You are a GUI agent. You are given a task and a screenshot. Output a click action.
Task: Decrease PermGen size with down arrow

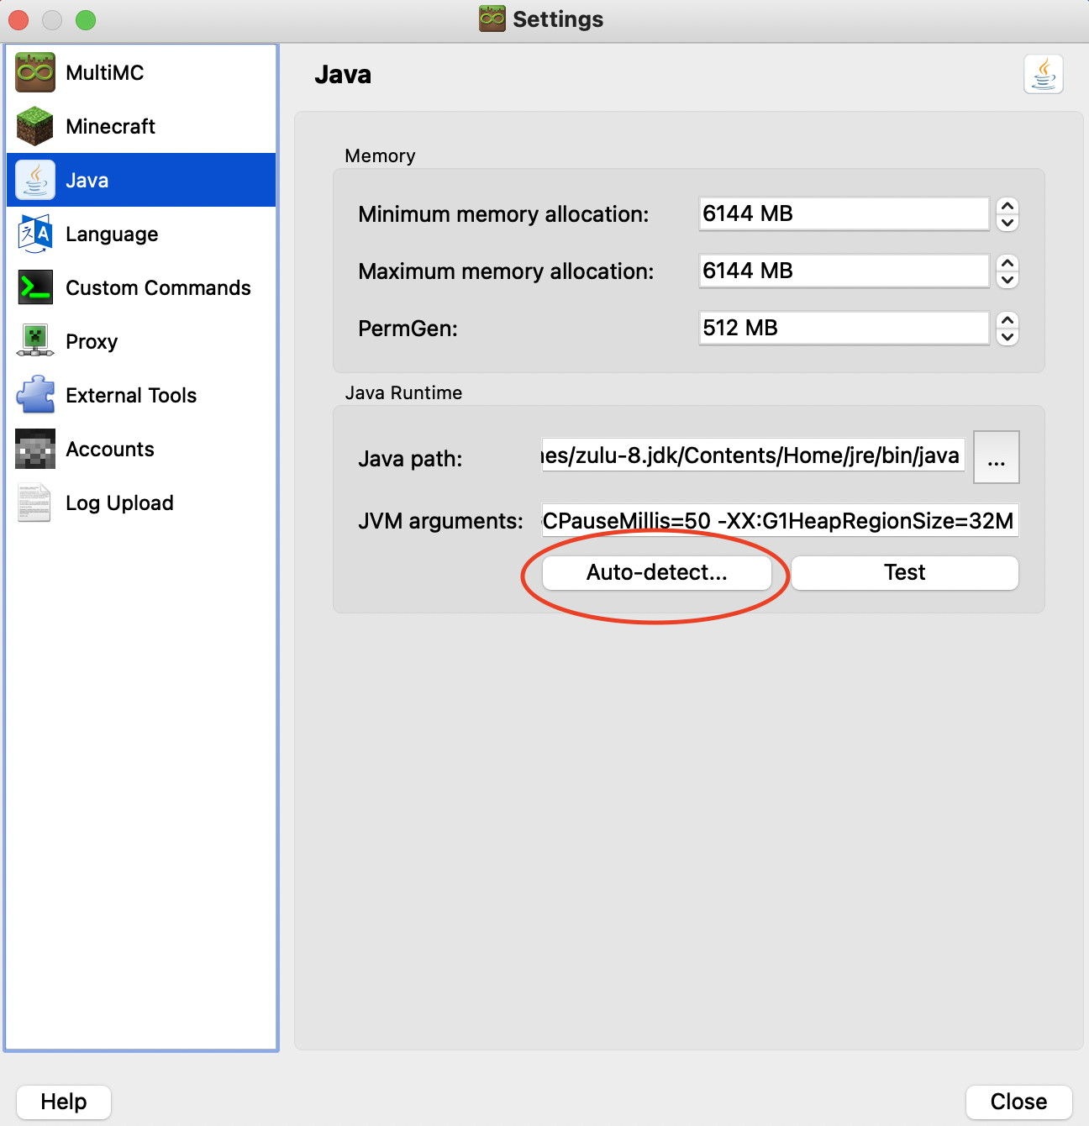point(1007,337)
